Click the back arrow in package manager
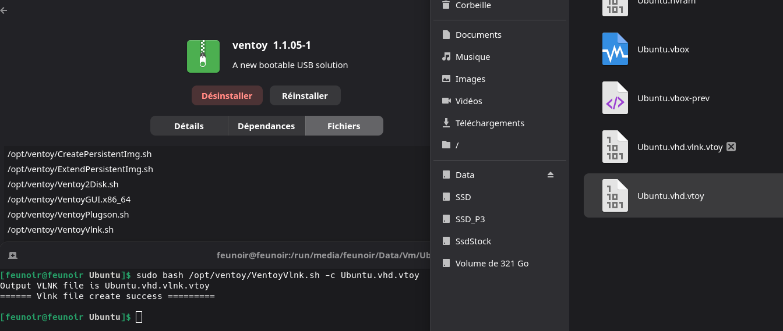 pos(4,10)
